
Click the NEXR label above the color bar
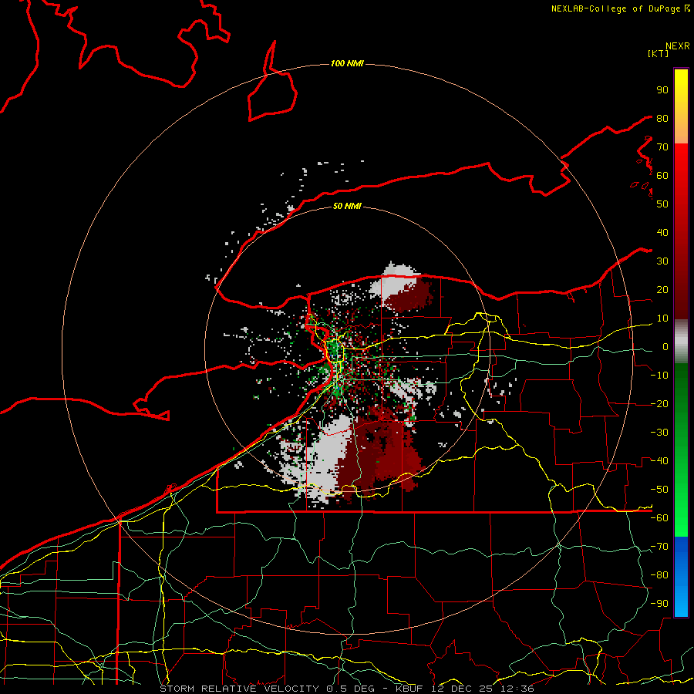[x=678, y=46]
